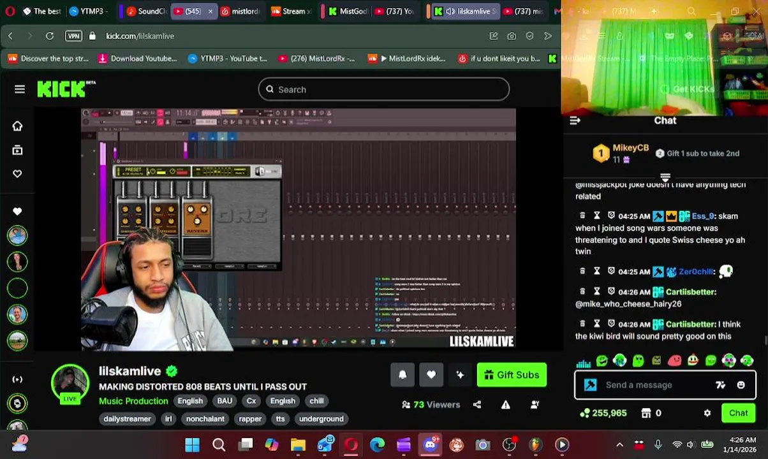Screen dimensions: 768x459
Task: Toggle the Opera VPN badge
Action: [73, 36]
